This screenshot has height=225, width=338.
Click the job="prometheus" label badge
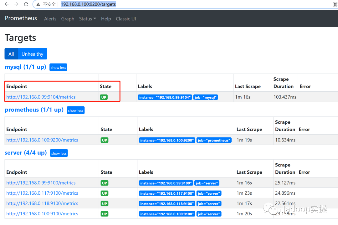coord(214,140)
